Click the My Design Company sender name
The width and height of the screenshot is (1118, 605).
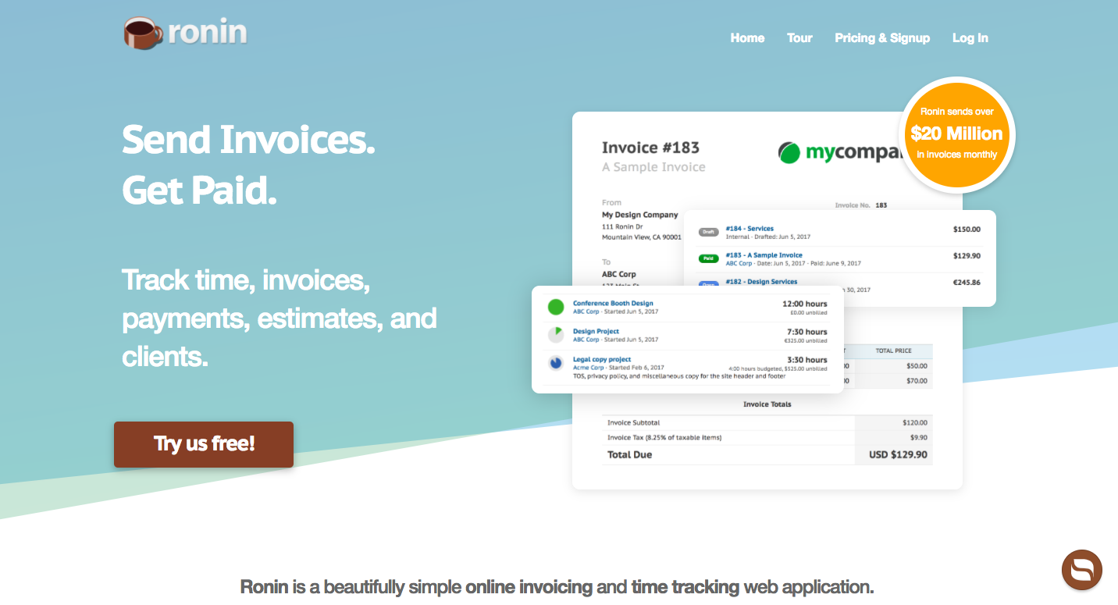click(x=640, y=215)
